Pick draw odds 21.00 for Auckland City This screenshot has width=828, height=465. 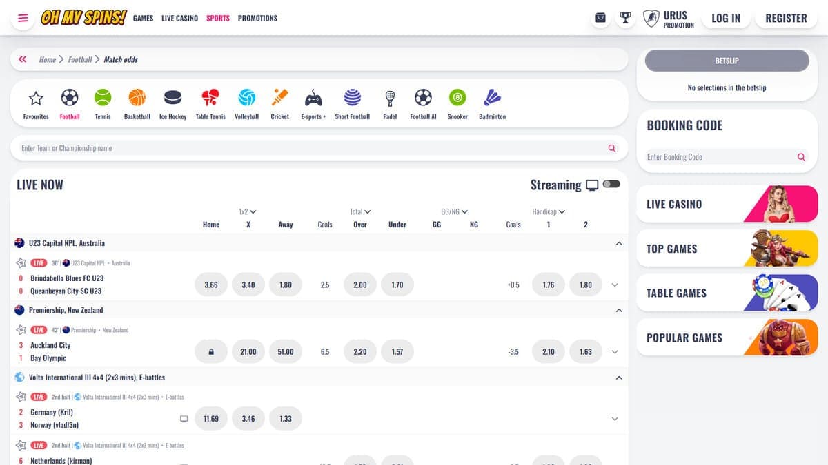[248, 352]
